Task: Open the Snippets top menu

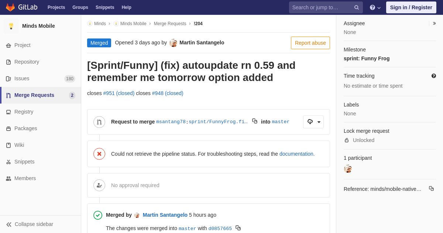Action: [105, 7]
